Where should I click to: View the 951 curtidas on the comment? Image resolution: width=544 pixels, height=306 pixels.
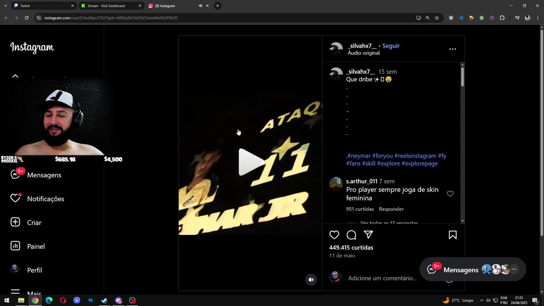pos(360,209)
